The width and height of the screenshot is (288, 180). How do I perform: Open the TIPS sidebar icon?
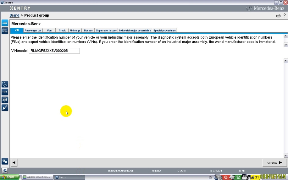click(x=5, y=92)
